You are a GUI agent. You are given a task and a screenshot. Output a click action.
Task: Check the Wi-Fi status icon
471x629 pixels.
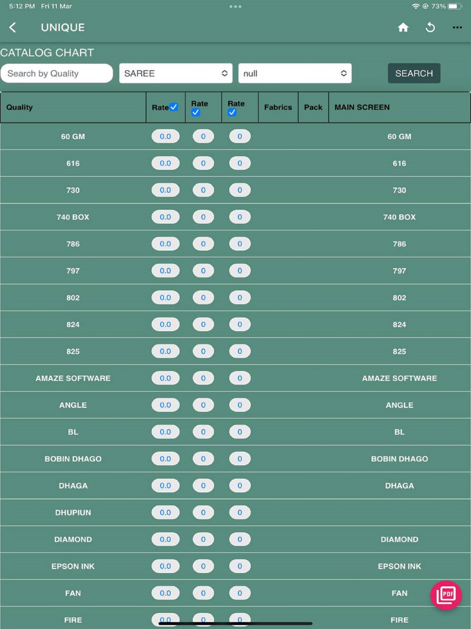(415, 6)
